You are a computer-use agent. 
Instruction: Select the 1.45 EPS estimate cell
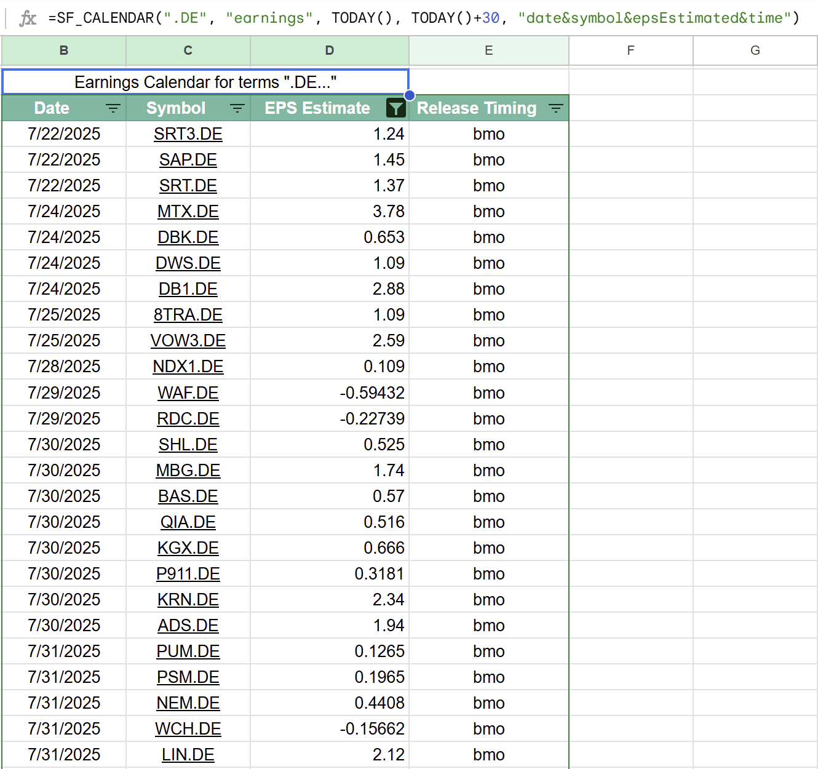point(330,159)
